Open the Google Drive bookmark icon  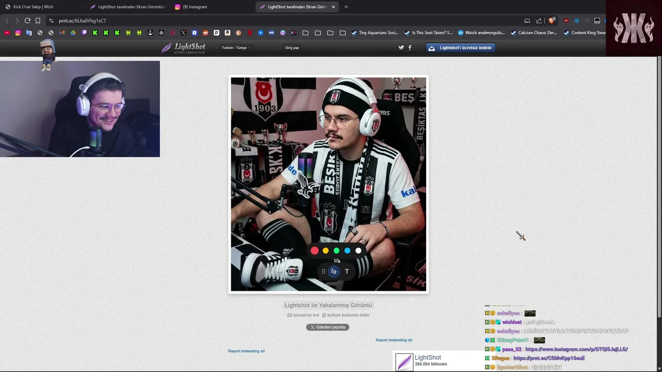click(x=73, y=33)
